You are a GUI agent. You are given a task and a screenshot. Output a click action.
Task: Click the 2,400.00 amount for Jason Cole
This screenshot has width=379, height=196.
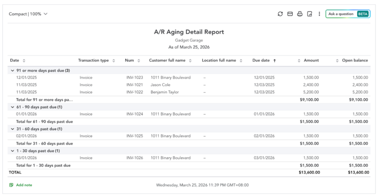coord(311,84)
